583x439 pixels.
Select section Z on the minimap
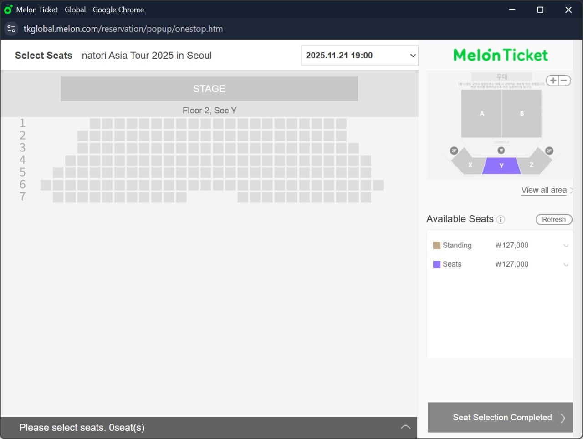532,166
